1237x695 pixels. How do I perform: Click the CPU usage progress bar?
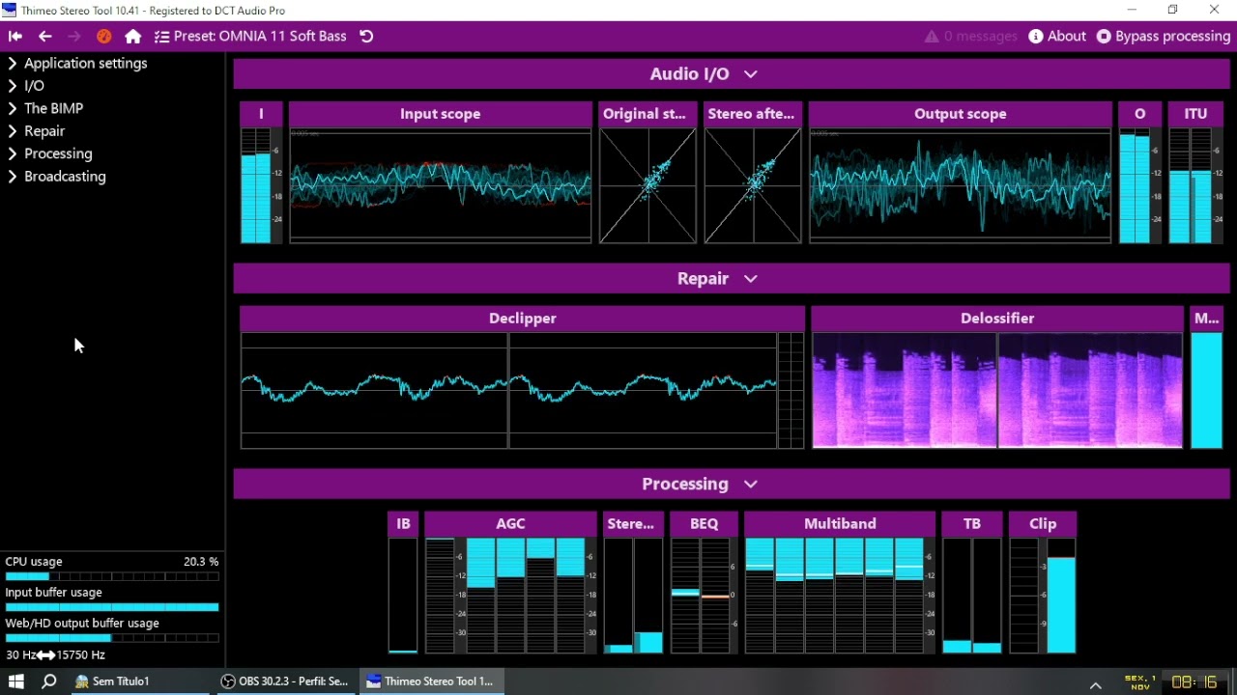click(x=112, y=577)
